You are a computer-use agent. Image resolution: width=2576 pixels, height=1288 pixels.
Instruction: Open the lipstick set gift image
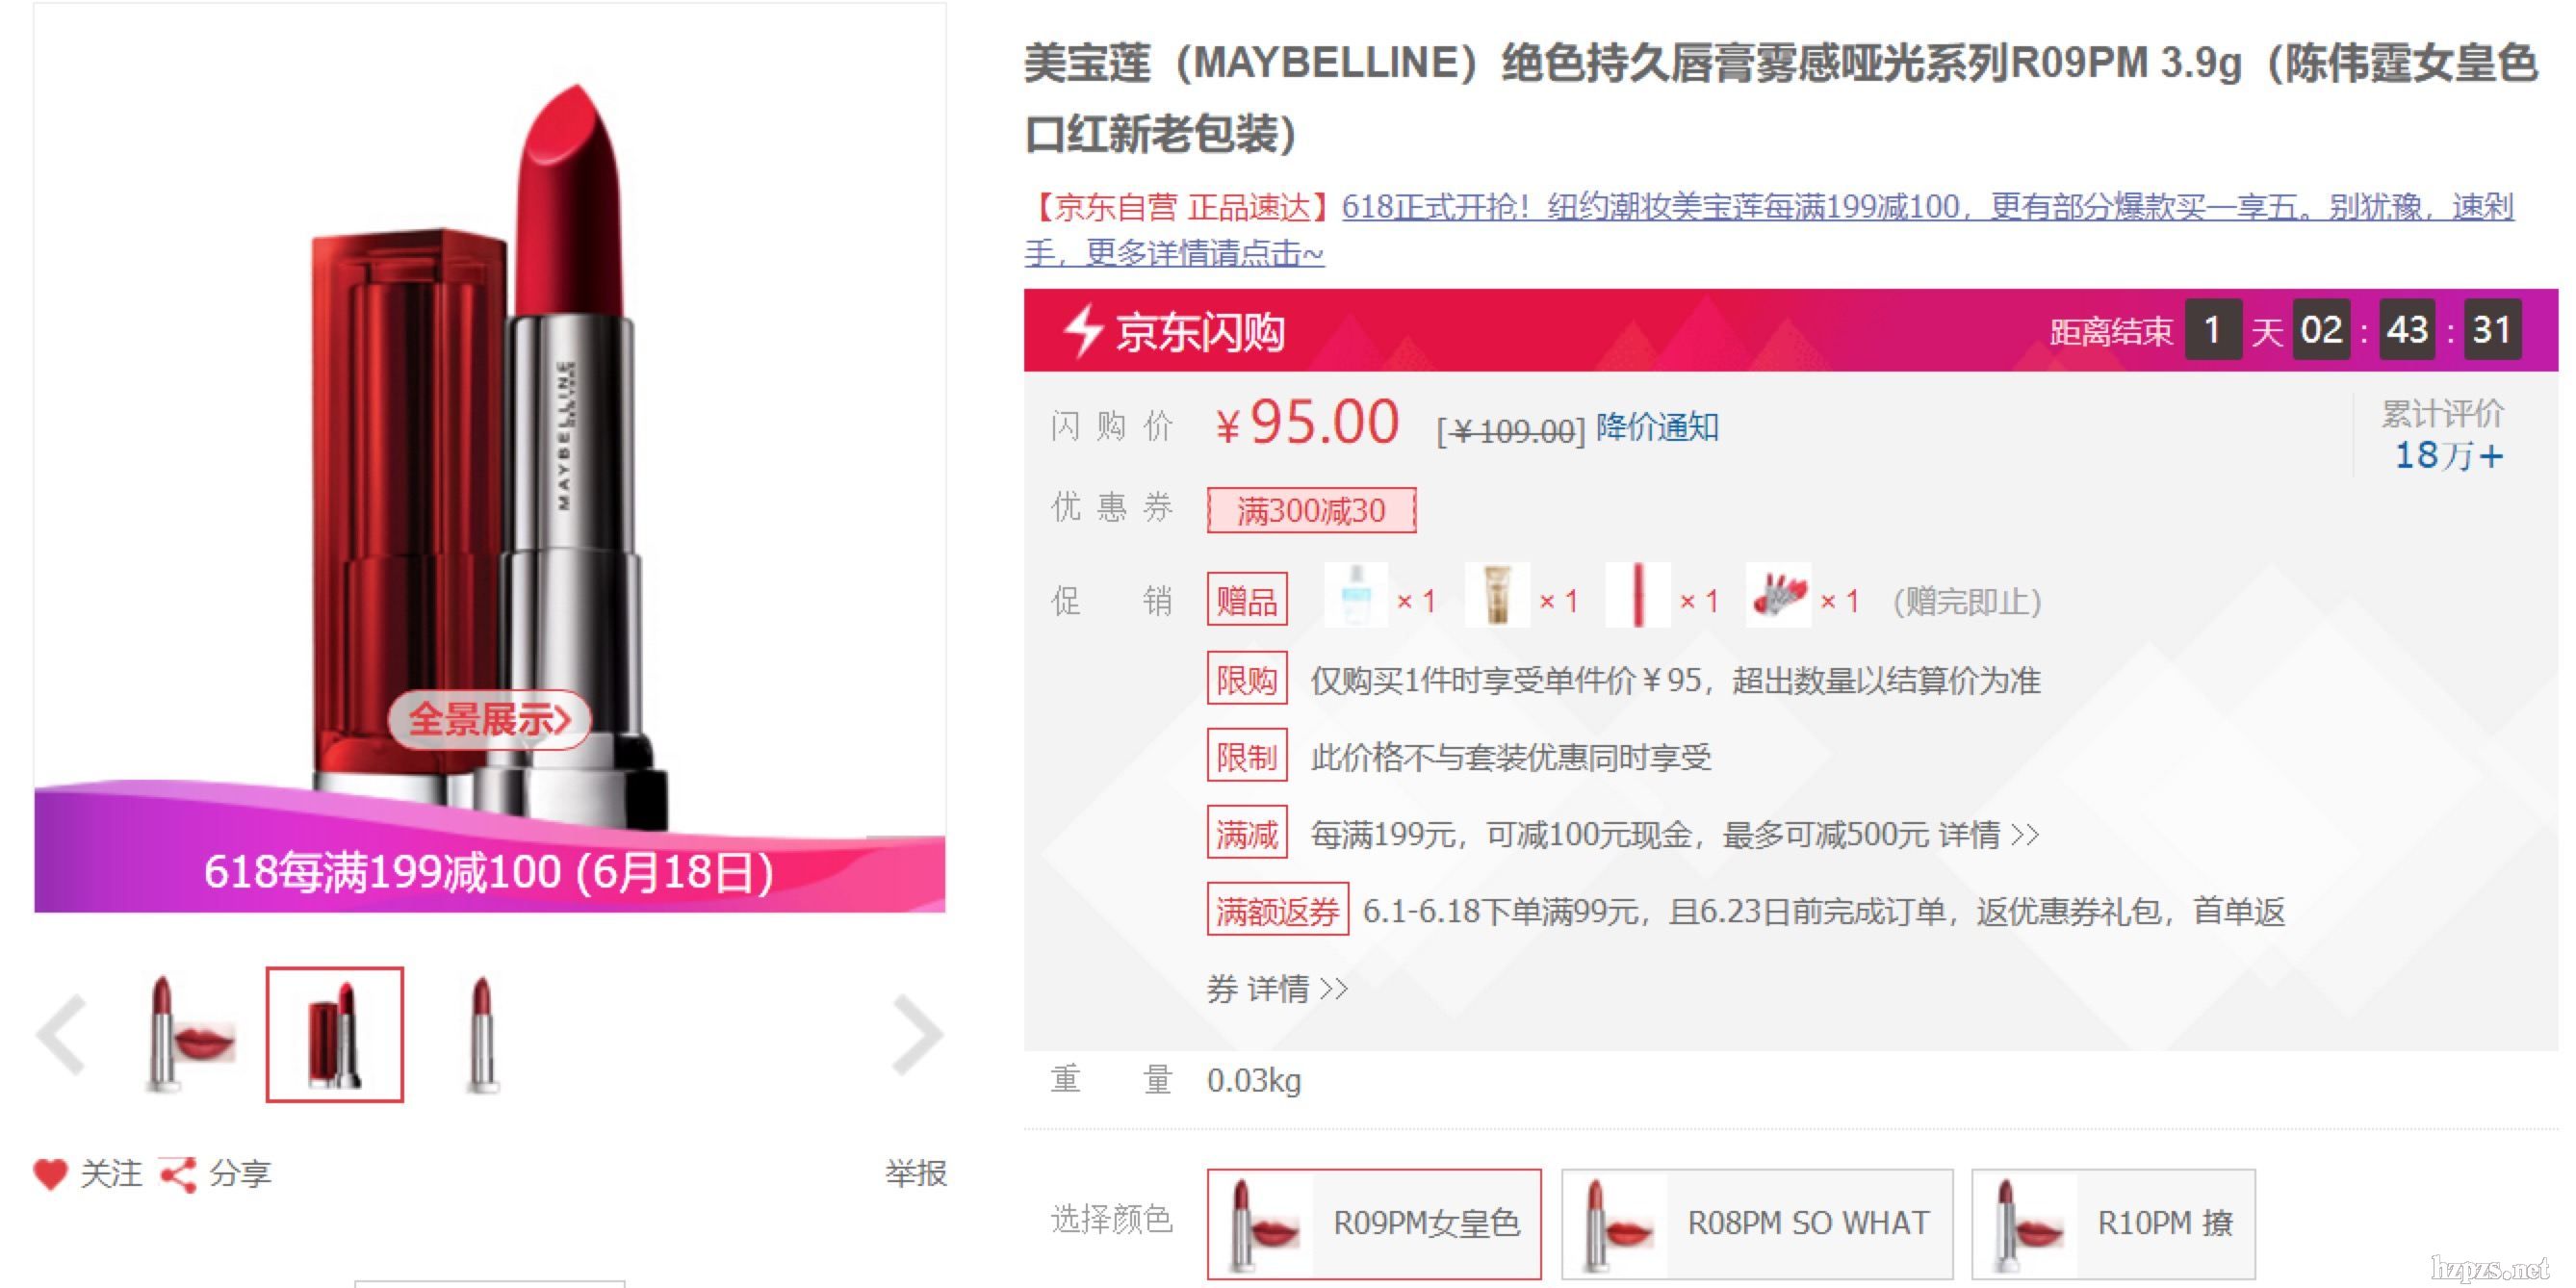[x=1778, y=596]
